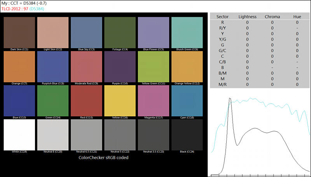Viewport: 311px width, 177px height.
Task: Click the Moderate Red (CC9) swatch
Action: [86, 66]
